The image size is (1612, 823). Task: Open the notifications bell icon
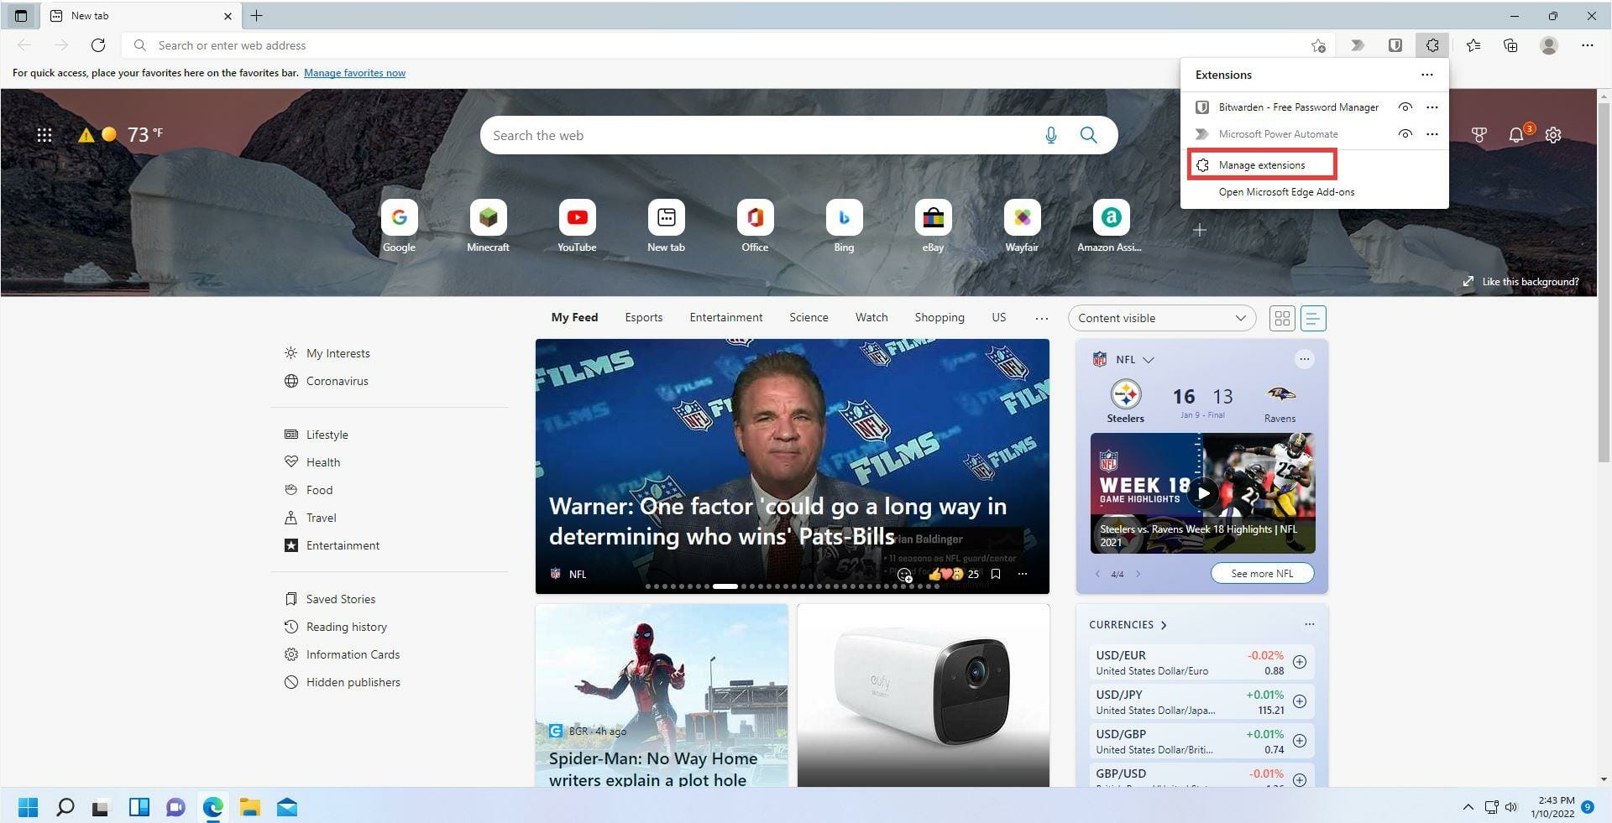[x=1515, y=135]
